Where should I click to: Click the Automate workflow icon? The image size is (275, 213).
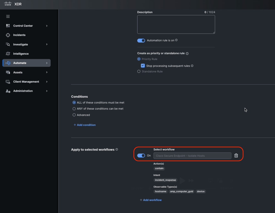click(x=8, y=63)
